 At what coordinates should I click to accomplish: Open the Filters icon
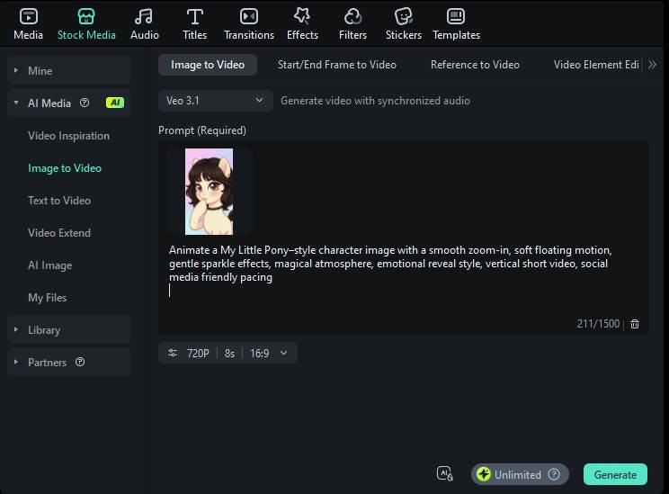point(352,17)
